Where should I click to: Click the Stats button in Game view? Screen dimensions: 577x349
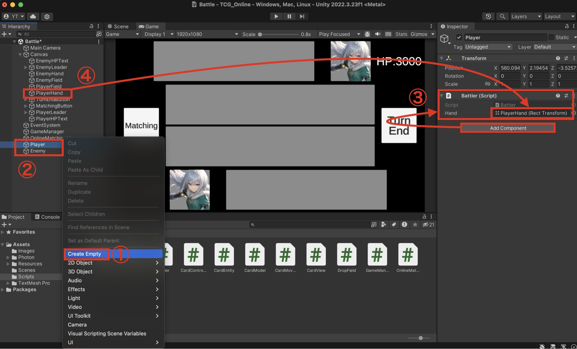coord(401,34)
